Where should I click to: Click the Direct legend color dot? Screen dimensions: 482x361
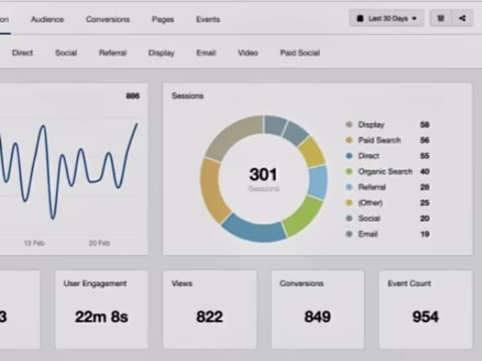click(349, 156)
